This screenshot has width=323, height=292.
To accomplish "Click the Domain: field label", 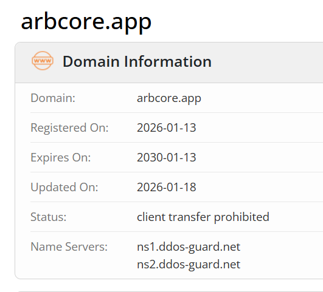I will pos(53,98).
